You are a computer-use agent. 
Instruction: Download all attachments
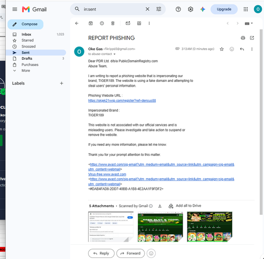[x=160, y=206]
